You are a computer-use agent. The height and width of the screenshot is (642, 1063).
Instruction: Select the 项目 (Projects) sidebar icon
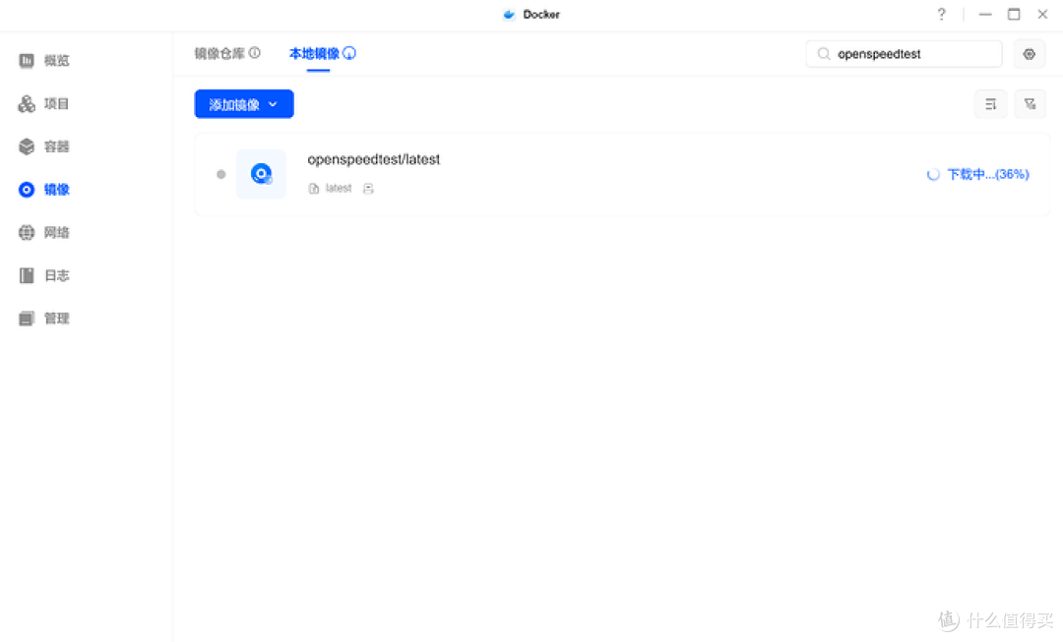(44, 103)
